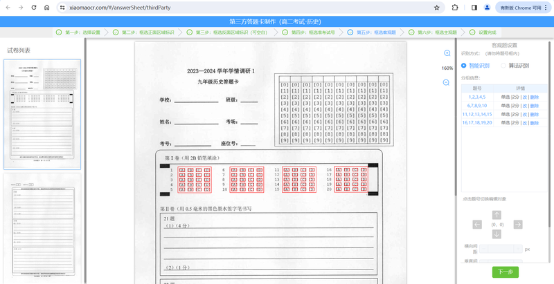
Task: Select question group 11,12,13,14,15
Action: (x=477, y=114)
